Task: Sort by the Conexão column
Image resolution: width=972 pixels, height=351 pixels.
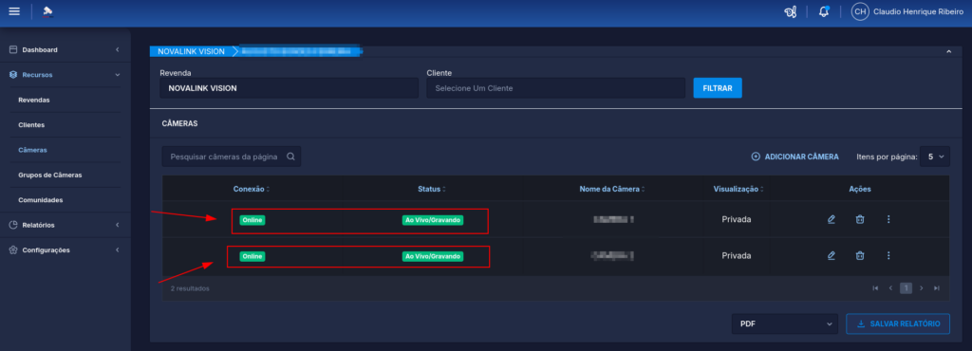Action: tap(251, 189)
